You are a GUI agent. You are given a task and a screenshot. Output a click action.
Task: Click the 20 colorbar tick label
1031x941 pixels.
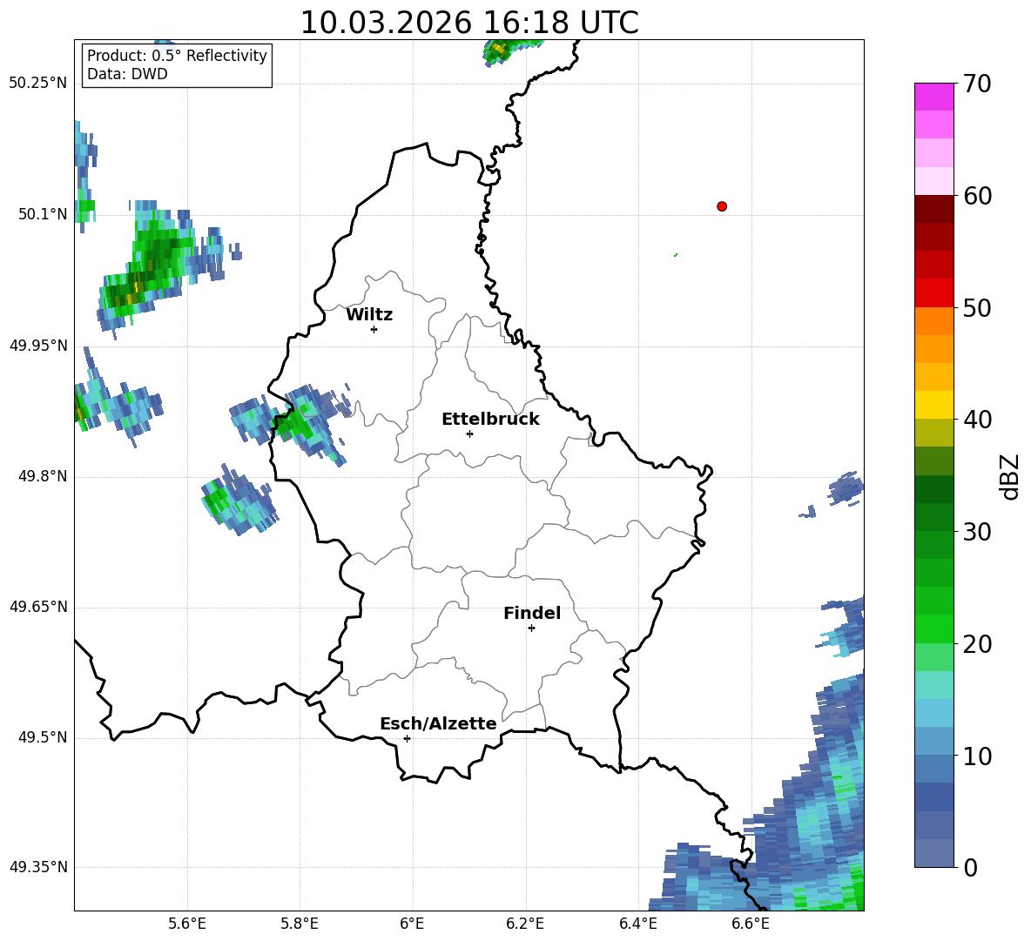tap(976, 644)
